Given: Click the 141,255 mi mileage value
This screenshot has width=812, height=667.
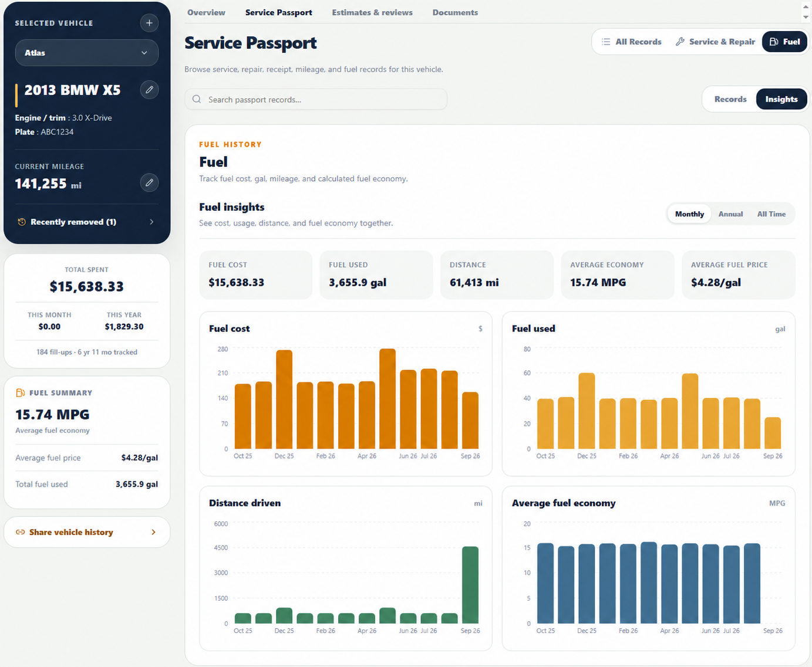Looking at the screenshot, I should click(x=48, y=184).
